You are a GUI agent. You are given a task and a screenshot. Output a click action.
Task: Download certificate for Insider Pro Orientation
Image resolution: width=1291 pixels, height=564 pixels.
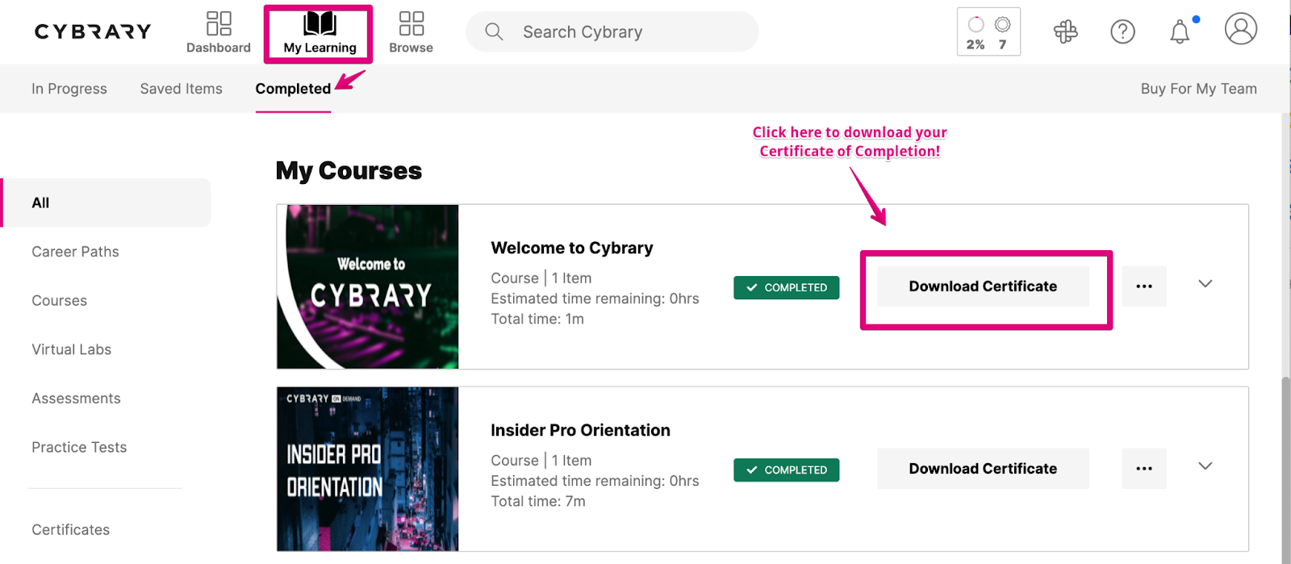983,469
